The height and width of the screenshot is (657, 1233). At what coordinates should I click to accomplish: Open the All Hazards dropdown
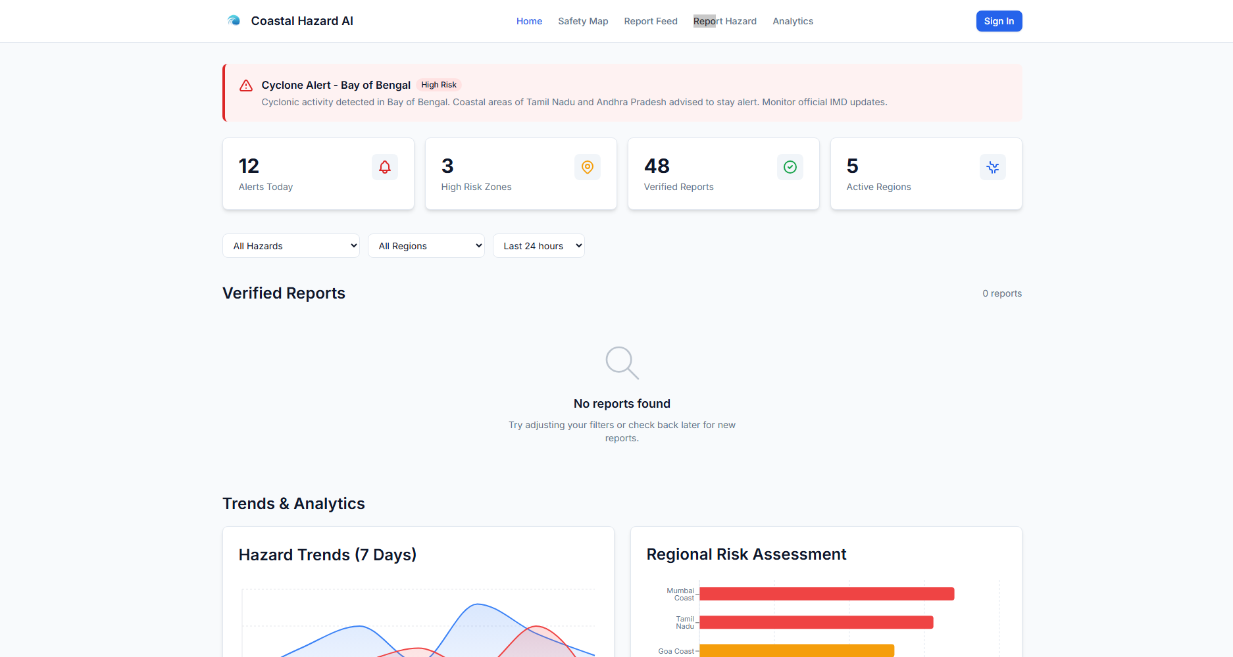click(291, 245)
